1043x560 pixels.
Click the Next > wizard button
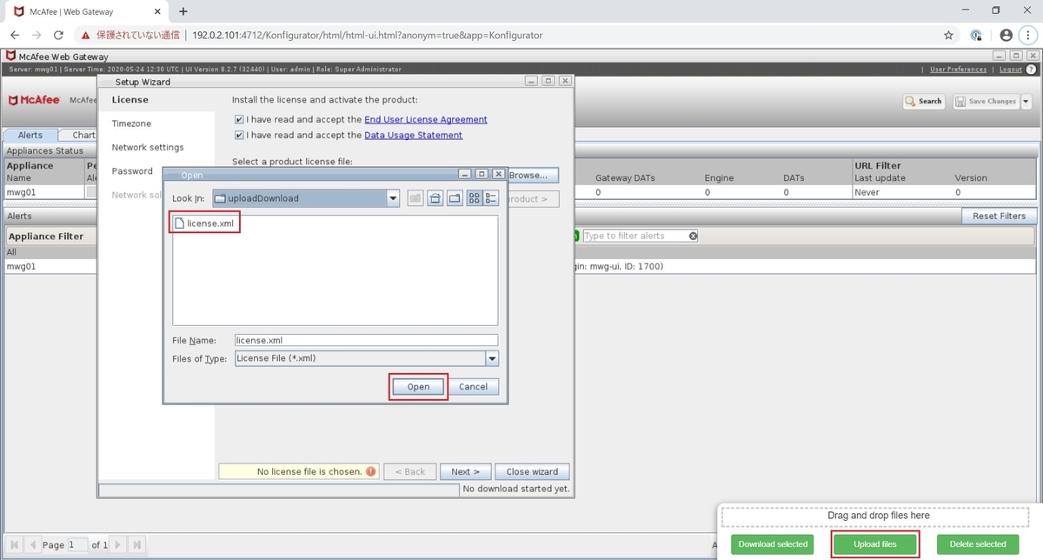[465, 471]
